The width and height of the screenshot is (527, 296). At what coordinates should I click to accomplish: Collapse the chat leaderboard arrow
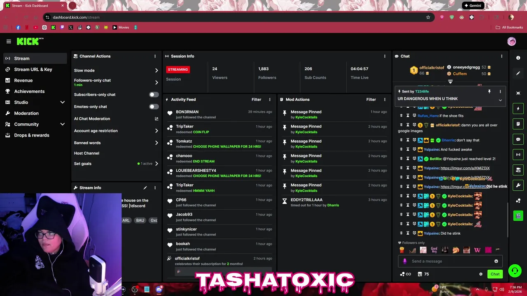(x=450, y=82)
